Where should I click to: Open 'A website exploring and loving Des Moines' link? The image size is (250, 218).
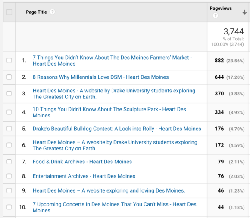[x=109, y=190]
